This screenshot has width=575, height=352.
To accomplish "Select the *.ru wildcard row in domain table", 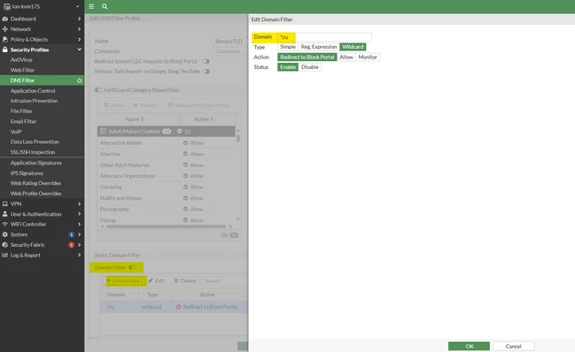I will pos(174,307).
